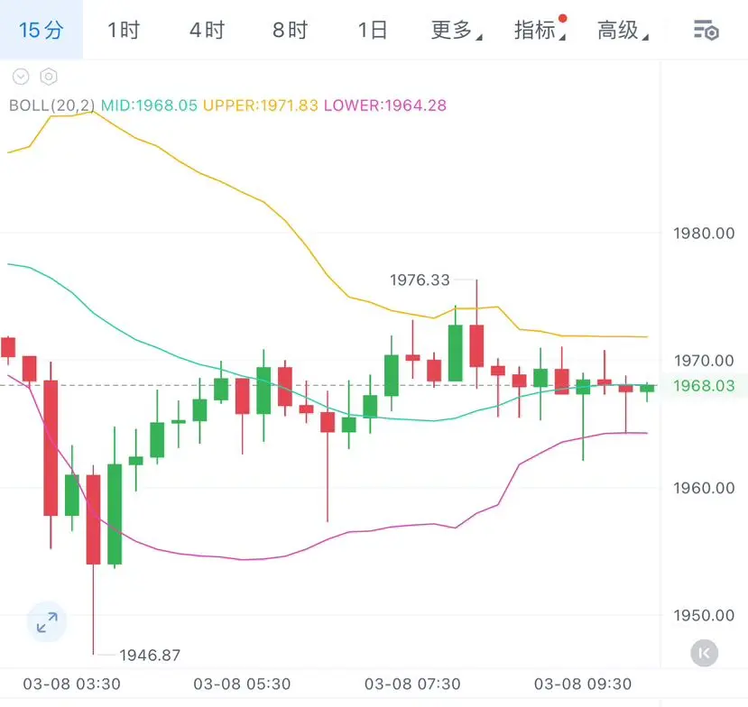Click the 1980.00 price axis label
Viewport: 748px width, 707px height.
point(704,234)
